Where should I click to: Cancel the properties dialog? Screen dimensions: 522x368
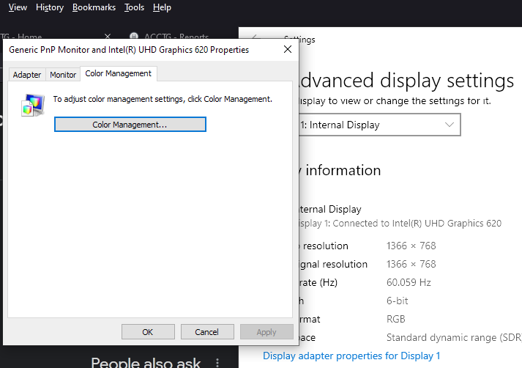[x=206, y=332]
